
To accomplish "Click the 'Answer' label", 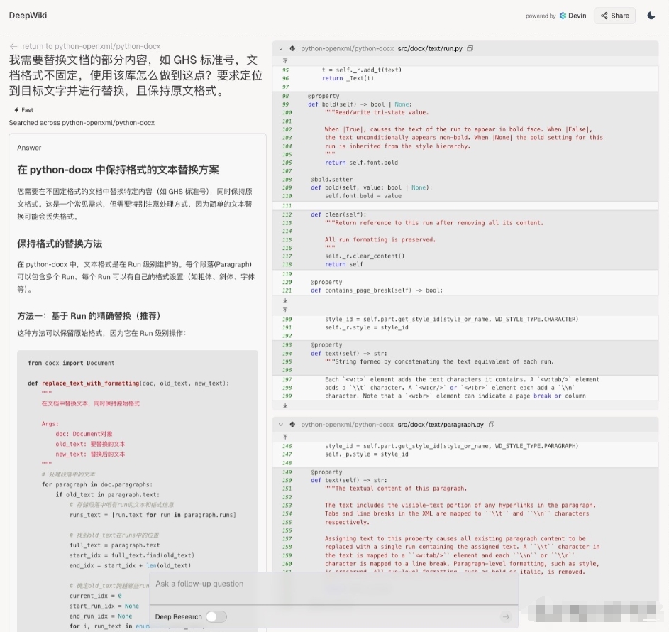I will tap(29, 148).
